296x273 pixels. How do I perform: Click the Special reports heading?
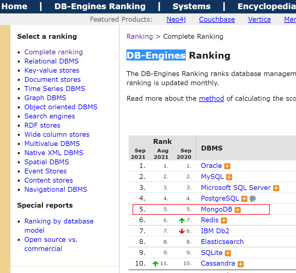pyautogui.click(x=45, y=205)
